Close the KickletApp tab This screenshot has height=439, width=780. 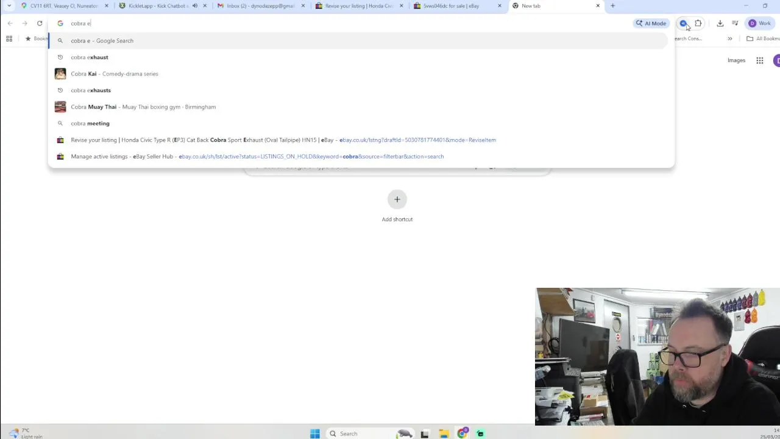coord(204,5)
